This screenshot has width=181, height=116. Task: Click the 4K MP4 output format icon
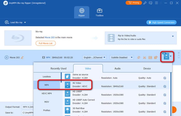coord(166,56)
